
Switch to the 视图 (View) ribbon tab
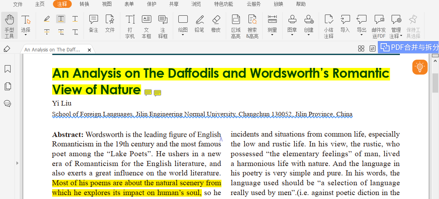coord(107,4)
